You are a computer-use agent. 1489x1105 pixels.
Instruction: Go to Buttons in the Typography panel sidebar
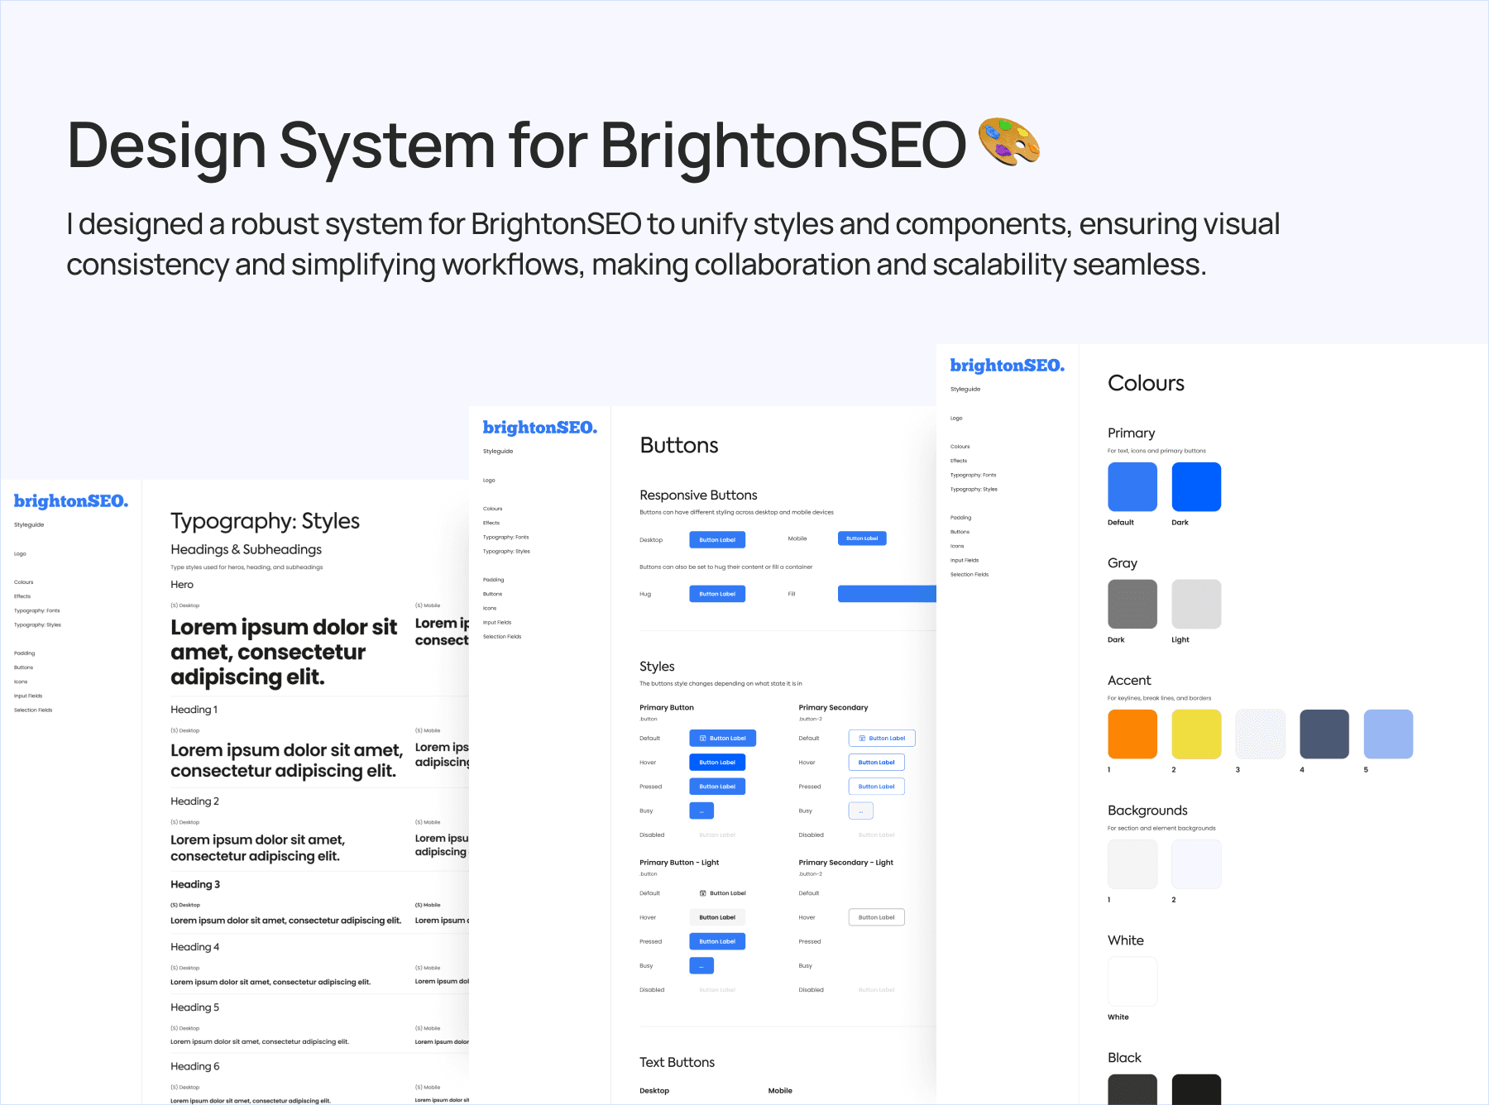(24, 667)
